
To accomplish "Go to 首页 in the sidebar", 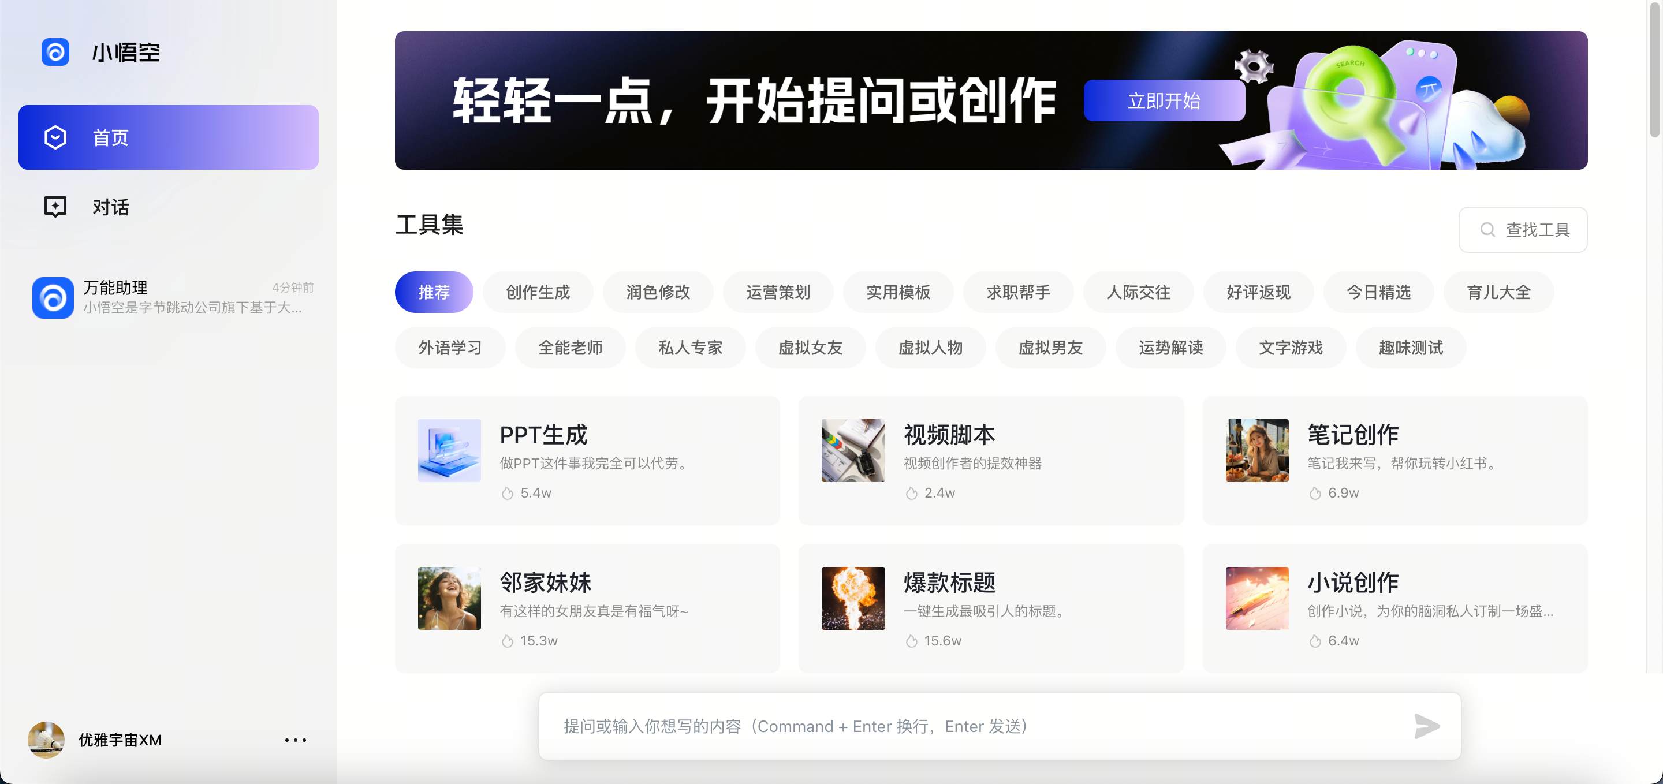I will coord(169,137).
